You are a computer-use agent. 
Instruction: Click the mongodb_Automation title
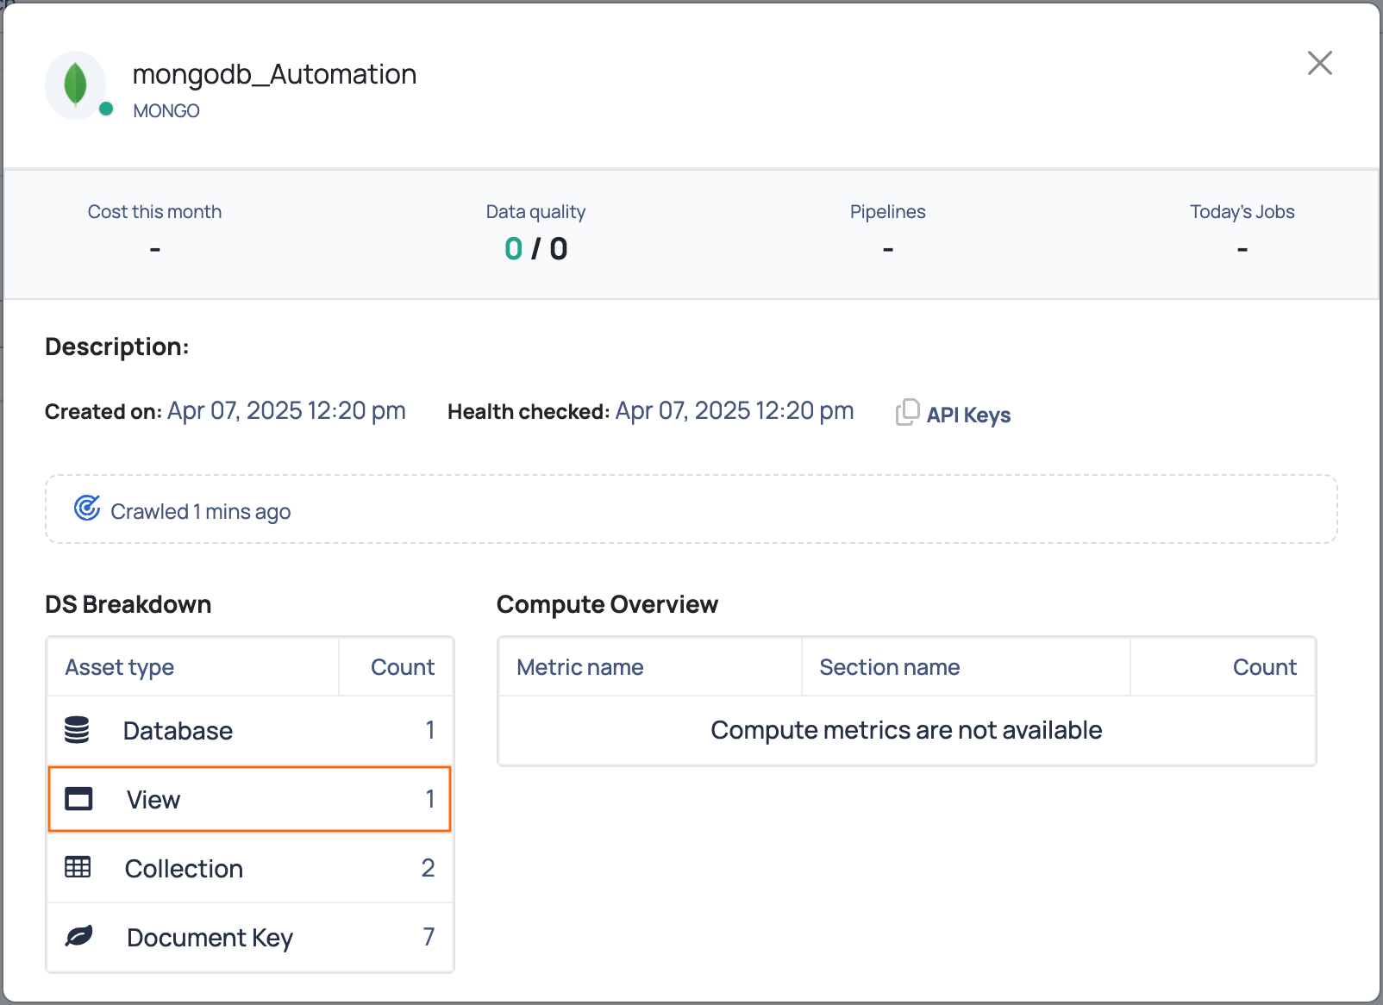point(274,74)
